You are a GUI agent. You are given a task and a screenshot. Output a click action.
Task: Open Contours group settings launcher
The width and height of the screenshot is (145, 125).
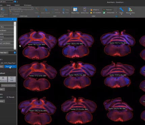tap(38, 17)
